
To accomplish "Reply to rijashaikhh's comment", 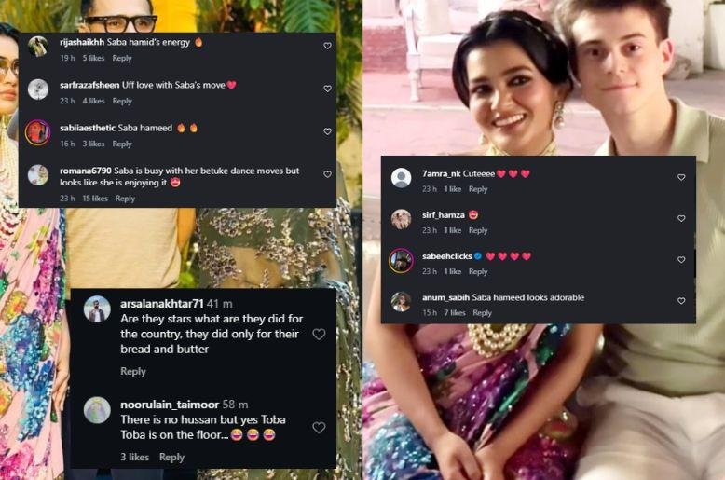I will coord(122,59).
